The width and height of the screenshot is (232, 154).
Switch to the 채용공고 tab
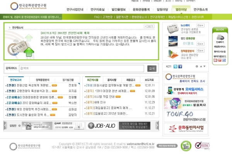[131, 80]
